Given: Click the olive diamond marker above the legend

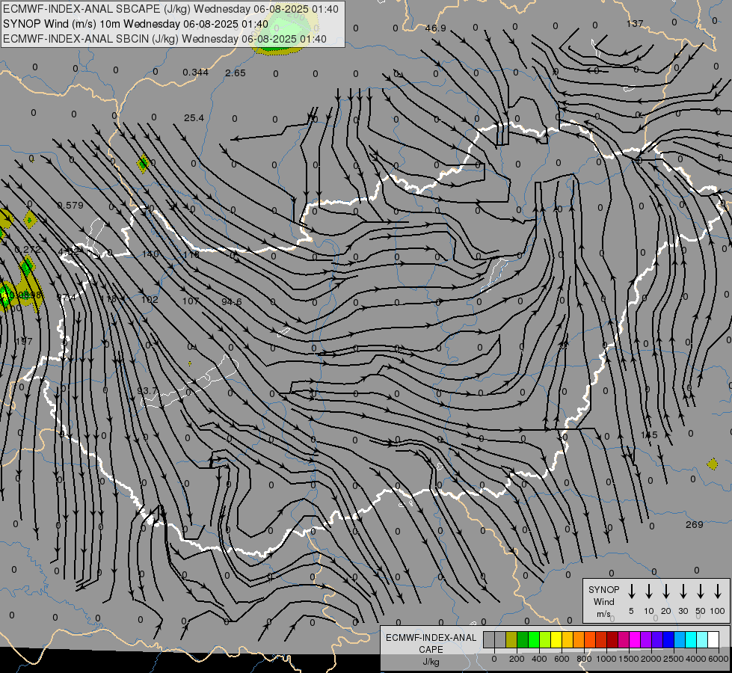Looking at the screenshot, I should click(x=713, y=464).
